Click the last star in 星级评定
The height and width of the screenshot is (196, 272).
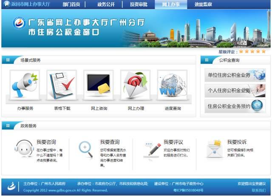[x=263, y=51]
